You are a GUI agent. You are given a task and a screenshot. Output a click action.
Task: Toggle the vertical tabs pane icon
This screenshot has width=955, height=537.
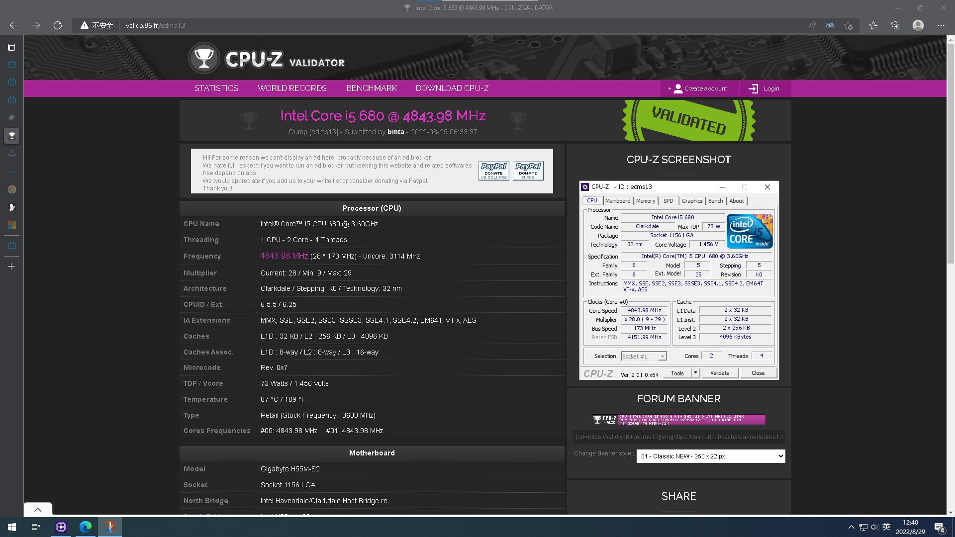(x=11, y=47)
